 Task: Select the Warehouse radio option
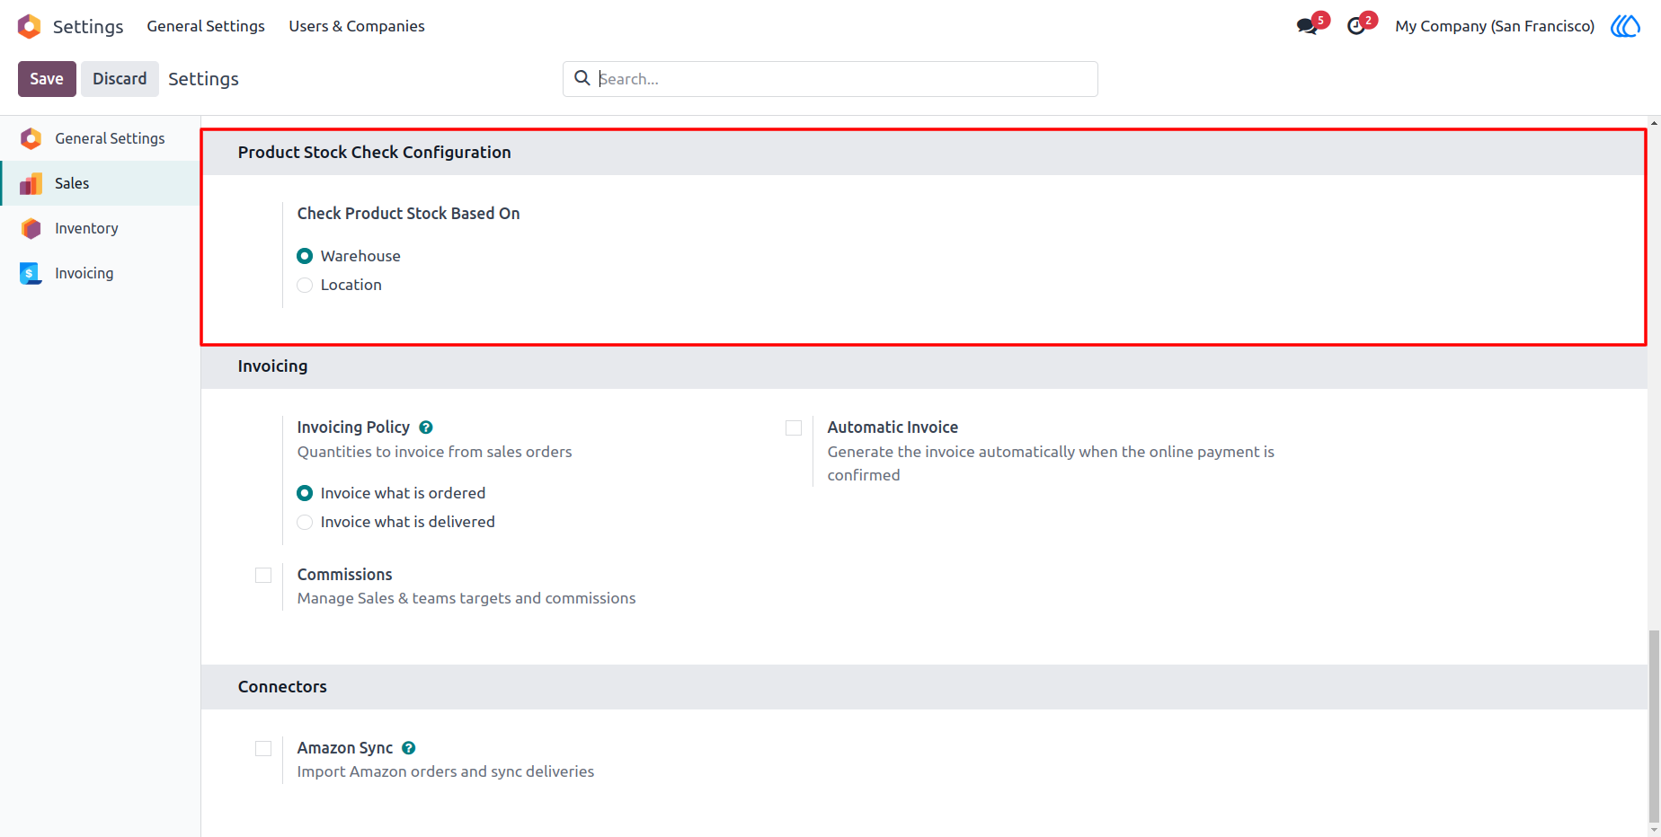(x=305, y=256)
